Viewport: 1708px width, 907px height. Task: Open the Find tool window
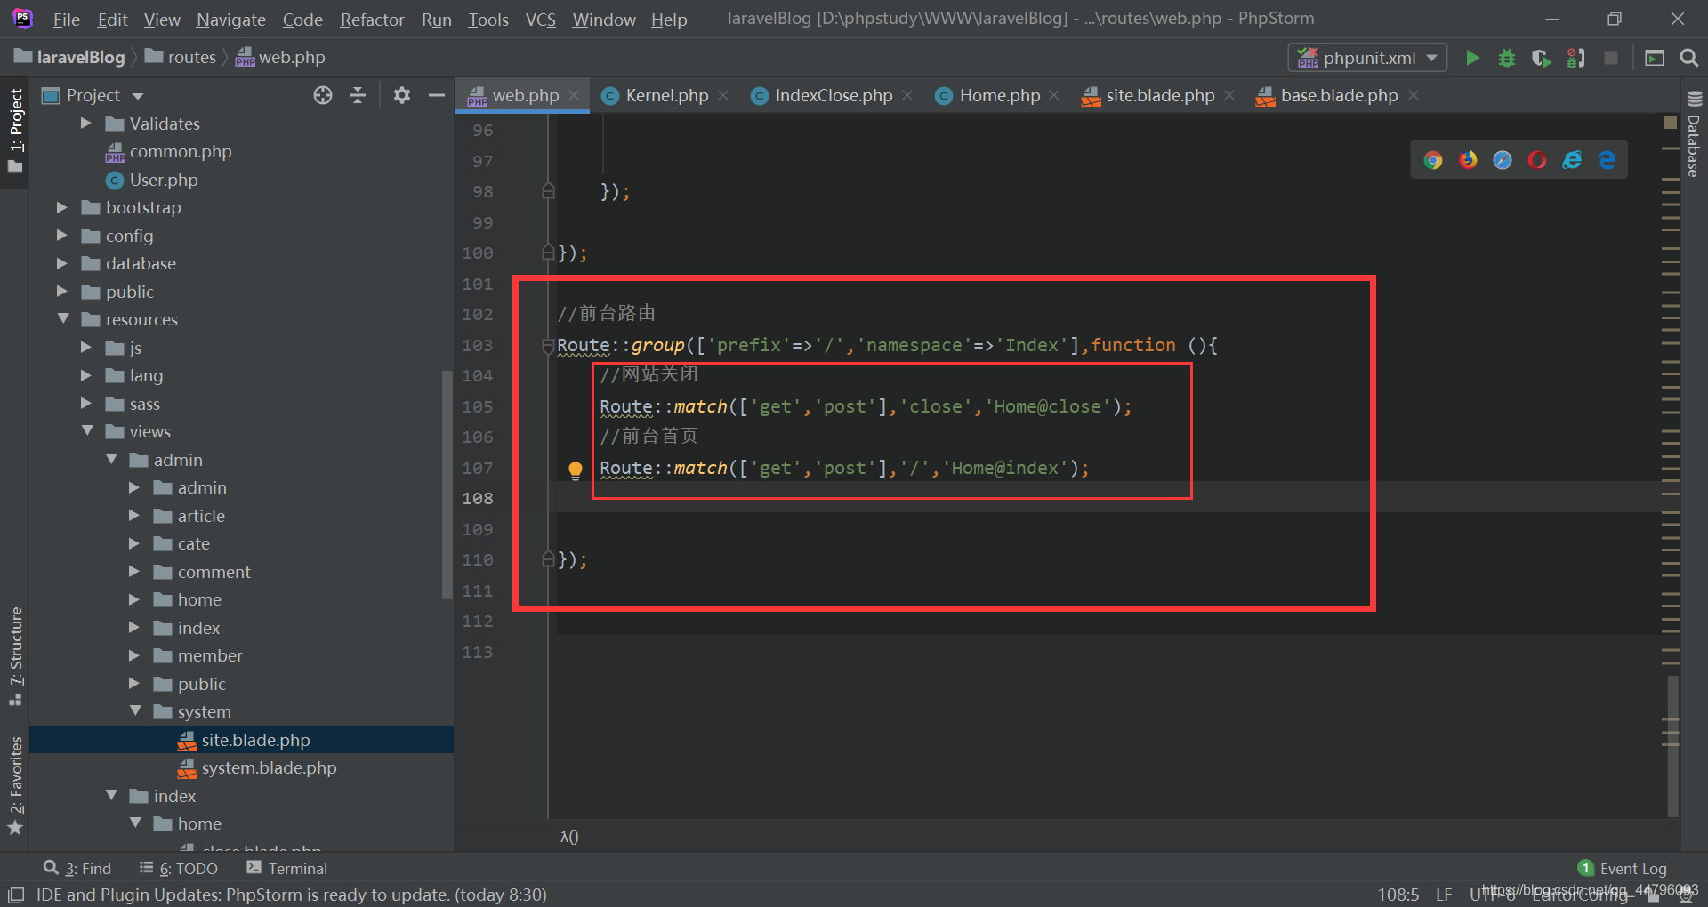coord(77,869)
